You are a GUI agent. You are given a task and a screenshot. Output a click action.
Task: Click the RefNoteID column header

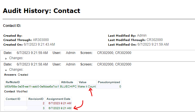point(32,82)
